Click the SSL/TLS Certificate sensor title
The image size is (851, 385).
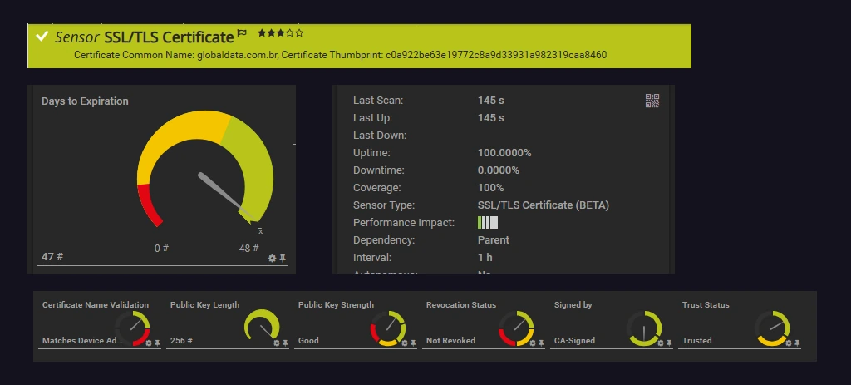click(x=169, y=37)
